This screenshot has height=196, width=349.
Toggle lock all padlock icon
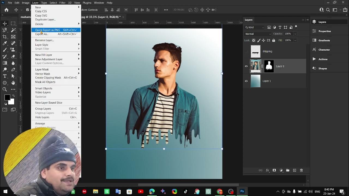click(x=273, y=40)
